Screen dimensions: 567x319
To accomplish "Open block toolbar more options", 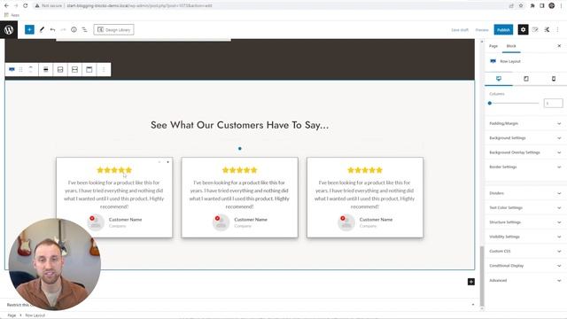I will (x=104, y=69).
